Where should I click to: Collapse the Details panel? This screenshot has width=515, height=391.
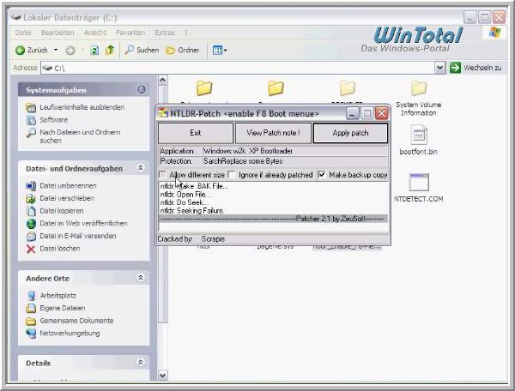(x=141, y=362)
